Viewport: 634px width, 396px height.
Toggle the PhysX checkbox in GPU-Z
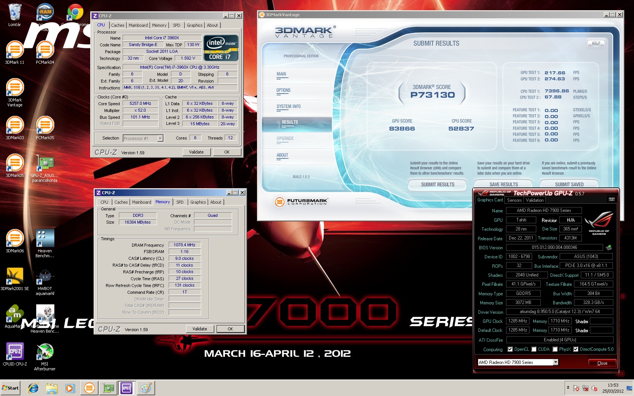click(555, 349)
